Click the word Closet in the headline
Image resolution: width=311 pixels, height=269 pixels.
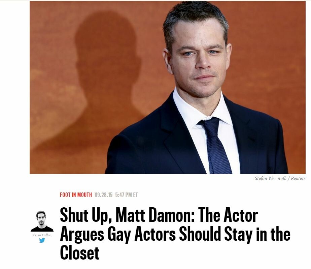click(79, 253)
